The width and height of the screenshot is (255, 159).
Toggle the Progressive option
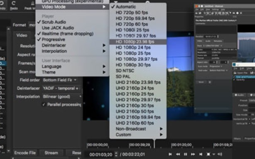pyautogui.click(x=72, y=40)
